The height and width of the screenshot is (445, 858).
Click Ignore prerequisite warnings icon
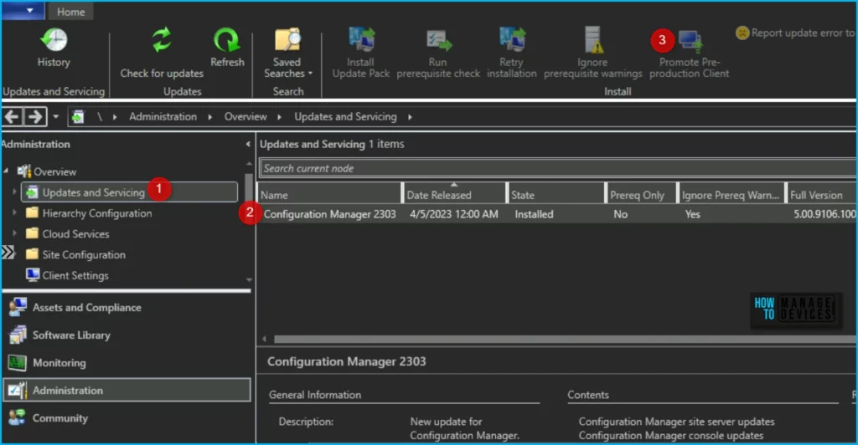point(593,40)
